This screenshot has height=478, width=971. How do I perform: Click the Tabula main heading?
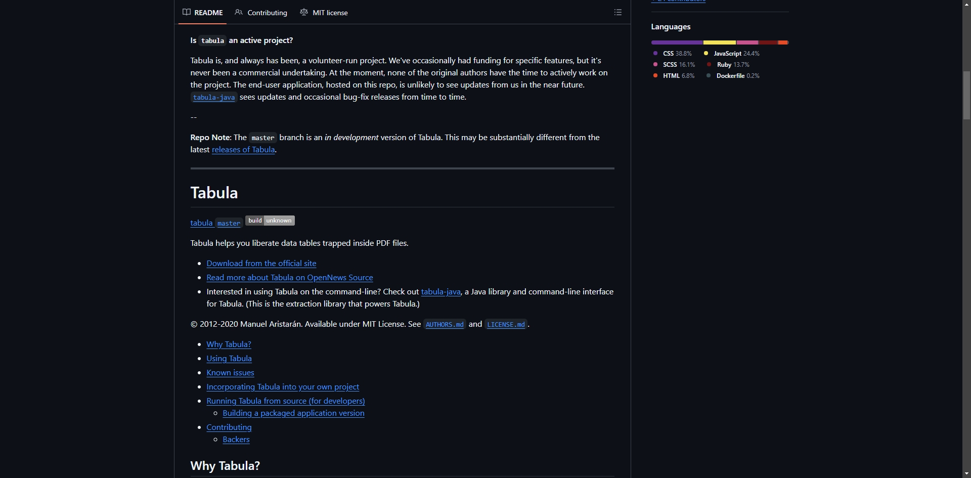pos(214,193)
